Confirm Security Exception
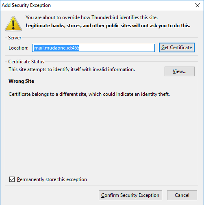The width and height of the screenshot is (204, 205). pos(130,195)
